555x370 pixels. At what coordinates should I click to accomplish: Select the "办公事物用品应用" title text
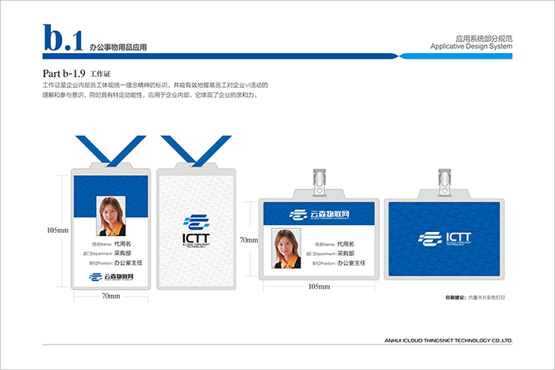tap(118, 48)
